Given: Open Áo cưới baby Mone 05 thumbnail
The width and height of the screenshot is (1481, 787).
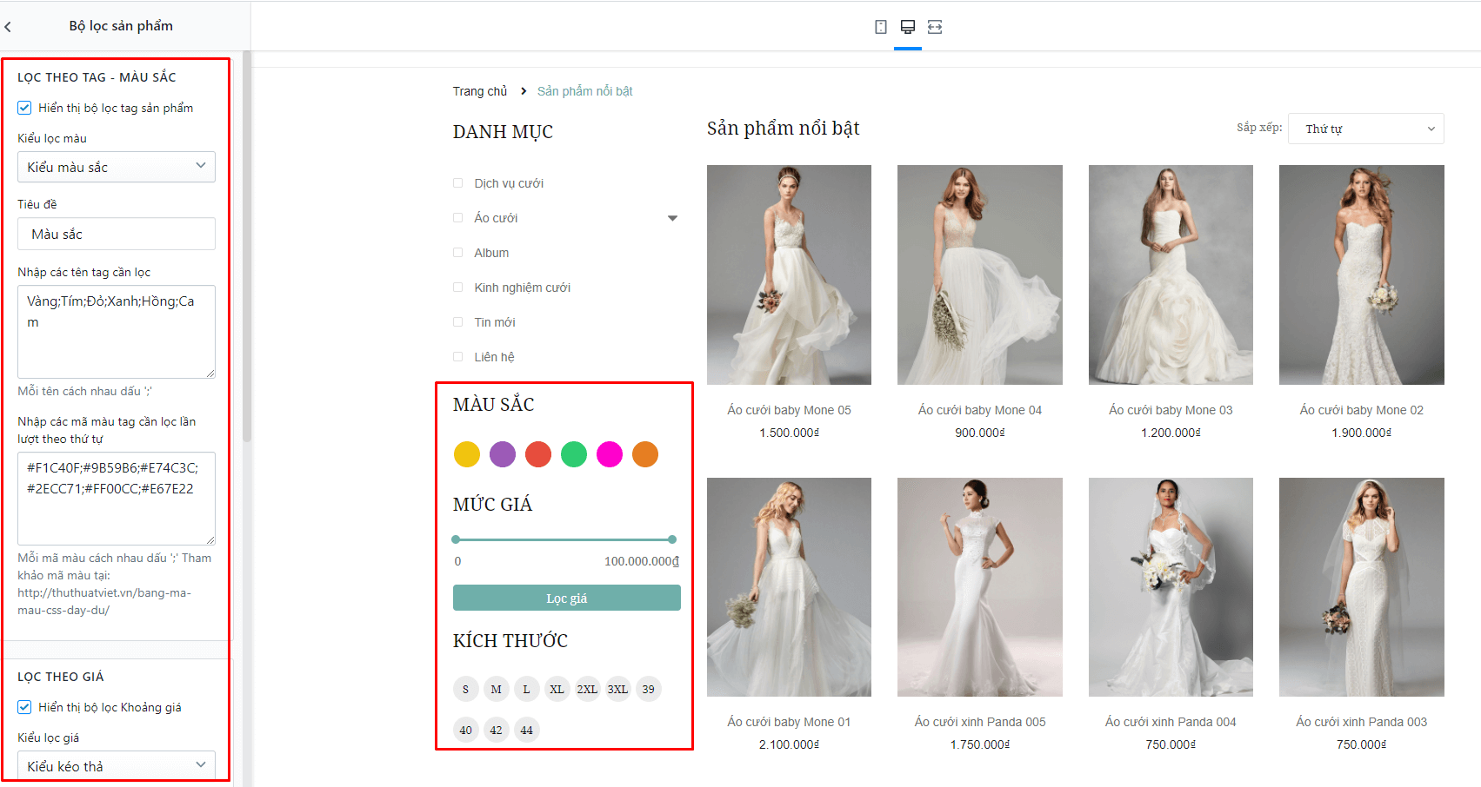Looking at the screenshot, I should pos(789,274).
